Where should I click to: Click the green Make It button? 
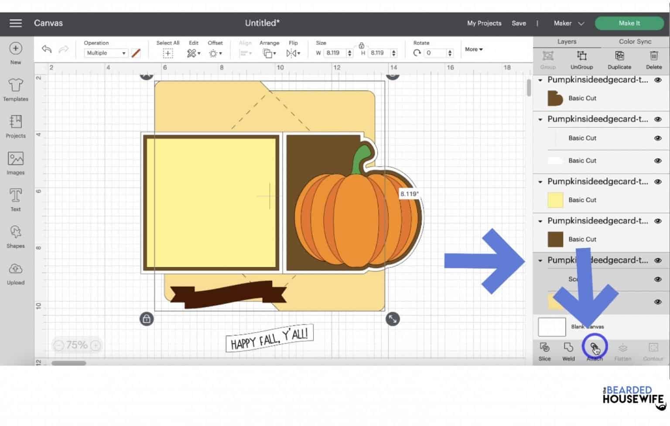pyautogui.click(x=629, y=23)
